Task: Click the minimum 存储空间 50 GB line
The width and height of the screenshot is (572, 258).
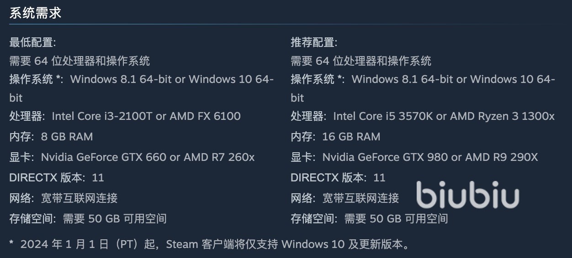Action: tap(88, 219)
